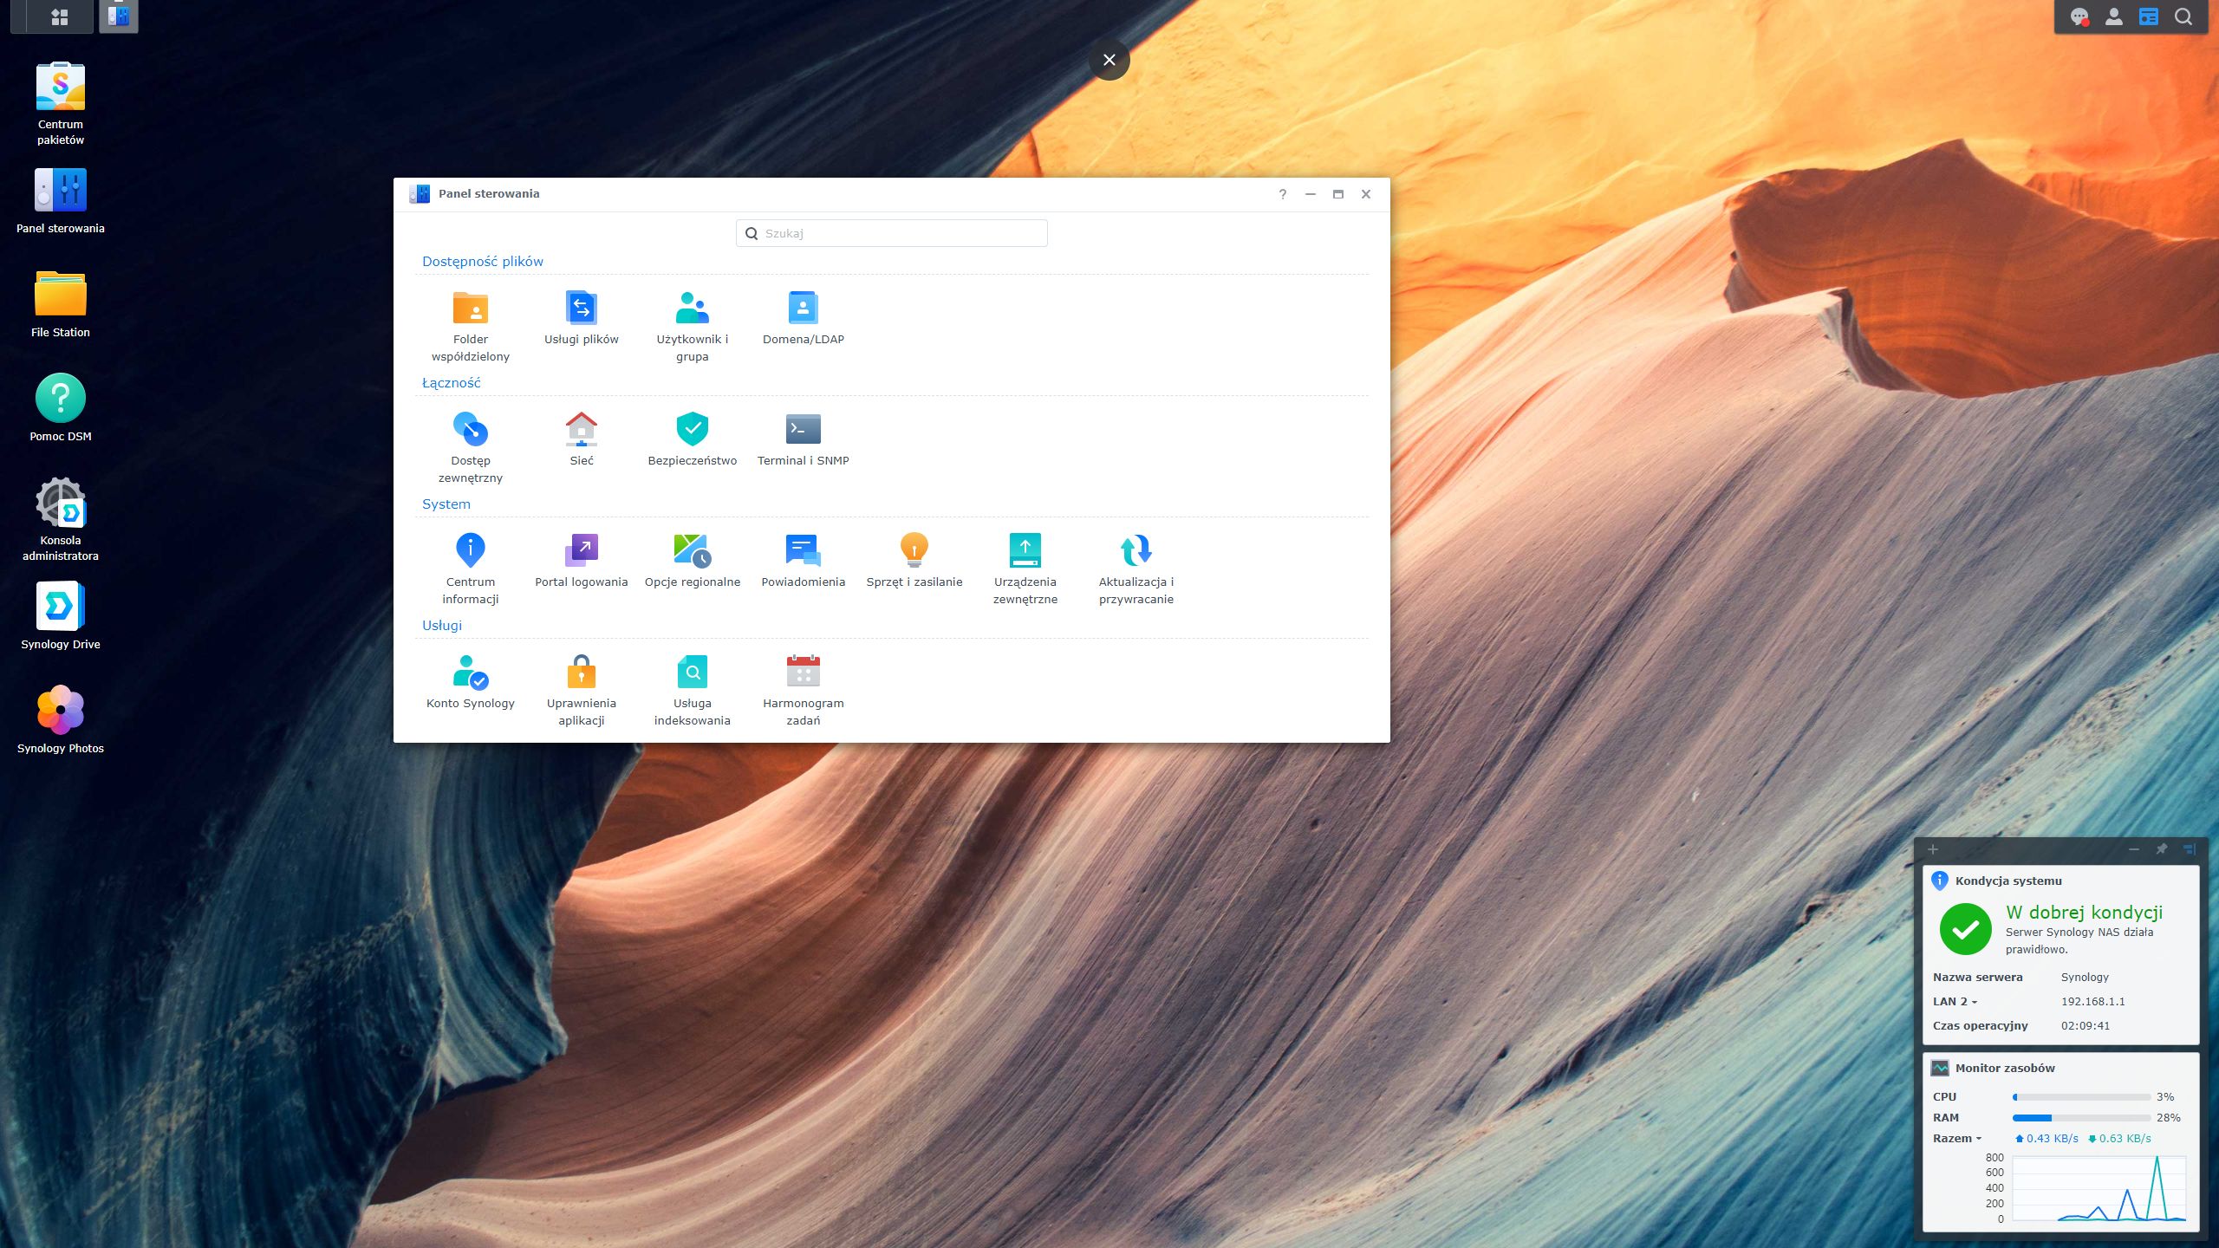Viewport: 2219px width, 1248px height.
Task: Open File Station from the desktop
Action: [61, 304]
